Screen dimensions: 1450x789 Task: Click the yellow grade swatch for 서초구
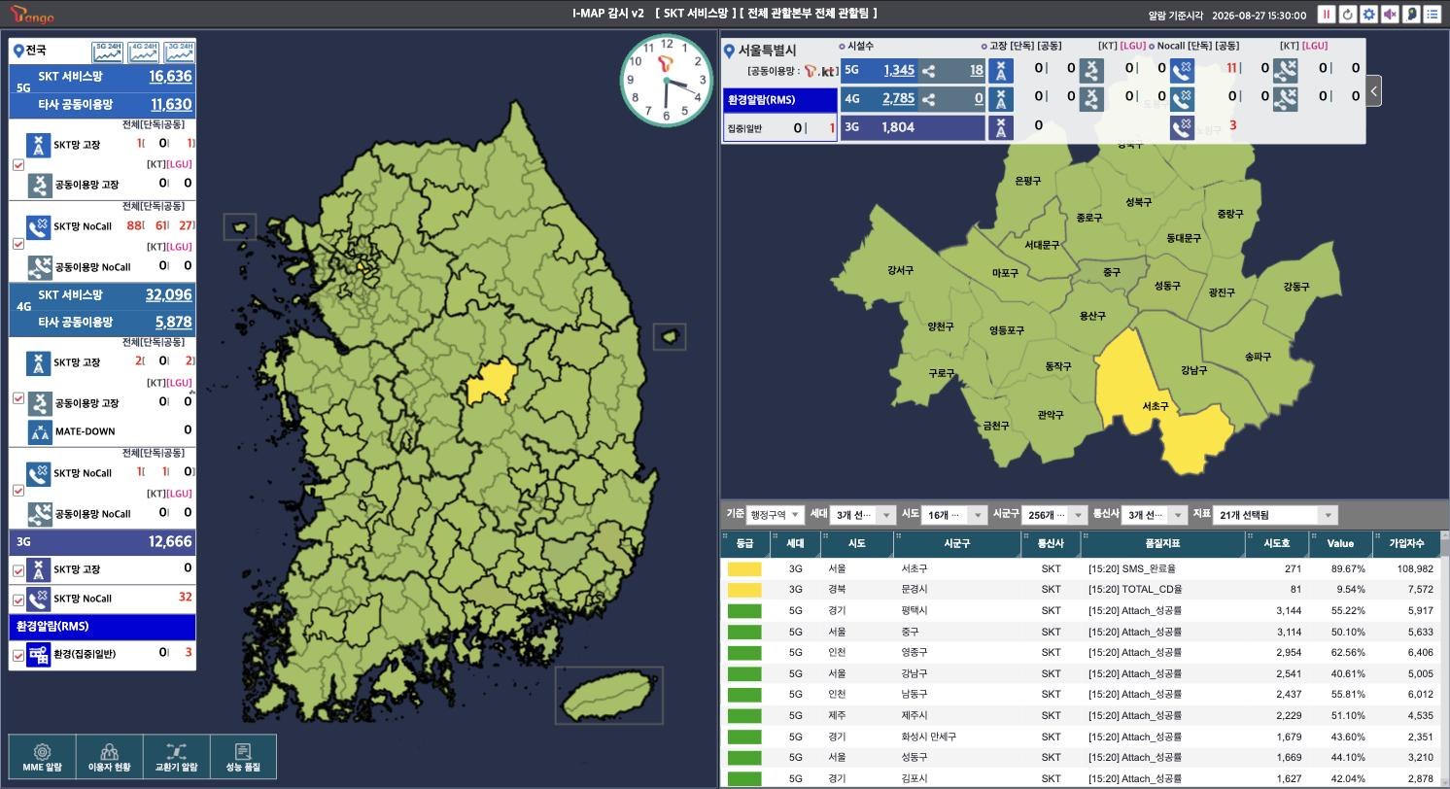coord(744,569)
